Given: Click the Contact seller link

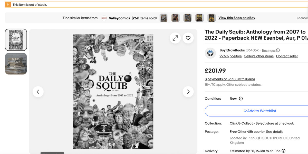Looking at the screenshot, I should pos(287,56).
